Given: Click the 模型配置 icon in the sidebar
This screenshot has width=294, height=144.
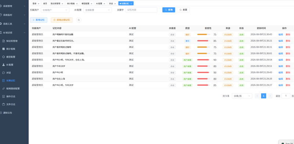Looking at the screenshot, I should pyautogui.click(x=4, y=57).
